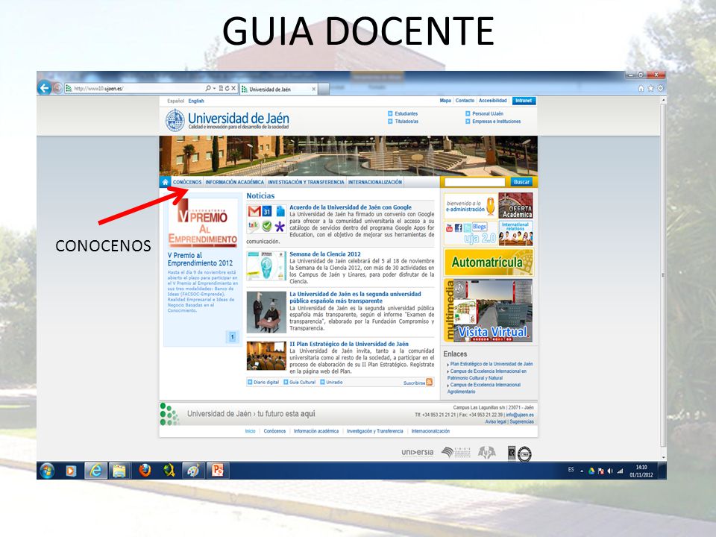Open the Estudiantes link
This screenshot has height=537, width=716.
pos(406,113)
